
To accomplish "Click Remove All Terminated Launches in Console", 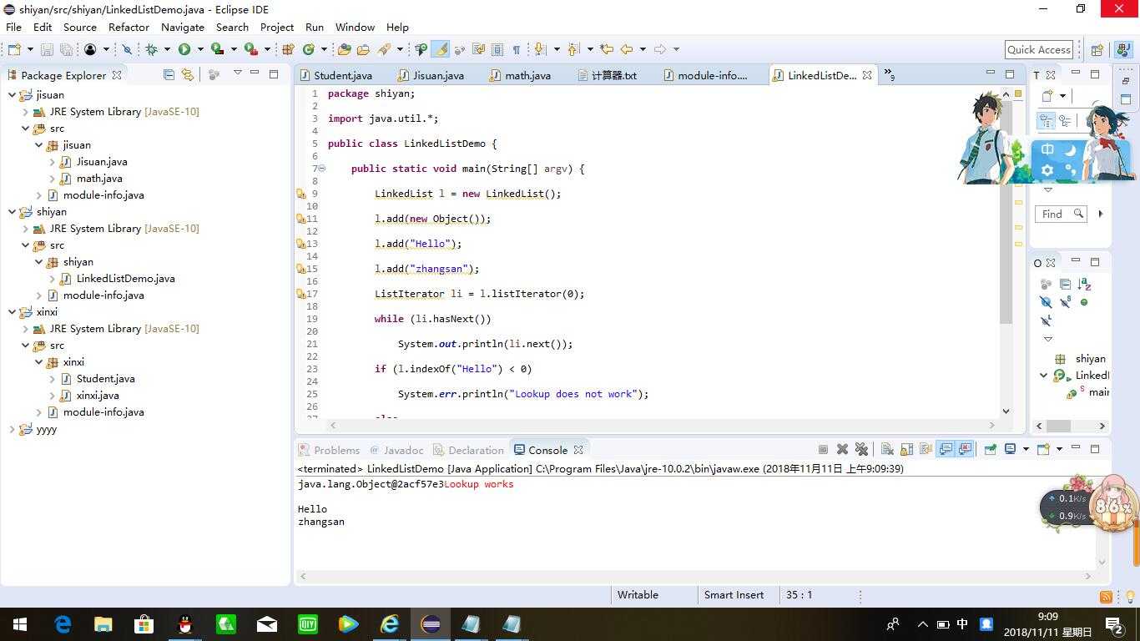I will 861,449.
